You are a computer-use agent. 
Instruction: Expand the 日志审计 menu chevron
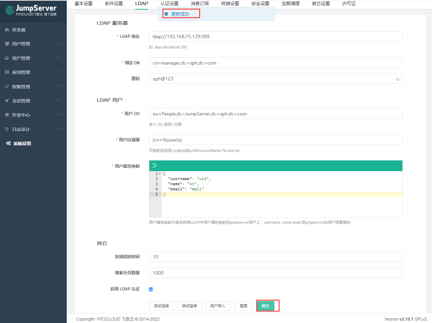(x=58, y=129)
